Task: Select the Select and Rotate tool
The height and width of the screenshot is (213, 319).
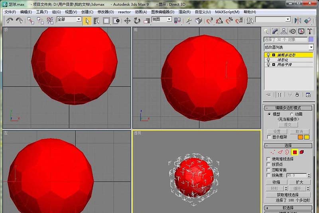Action: point(137,21)
